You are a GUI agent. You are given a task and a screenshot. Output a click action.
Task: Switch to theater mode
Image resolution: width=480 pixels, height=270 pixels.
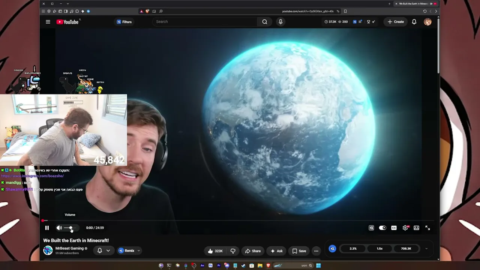[416, 228]
